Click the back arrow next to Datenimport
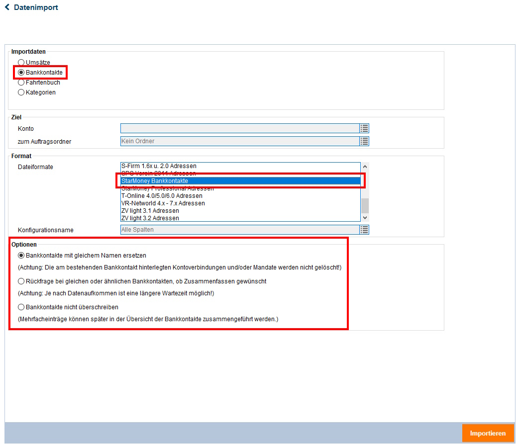 [x=7, y=7]
